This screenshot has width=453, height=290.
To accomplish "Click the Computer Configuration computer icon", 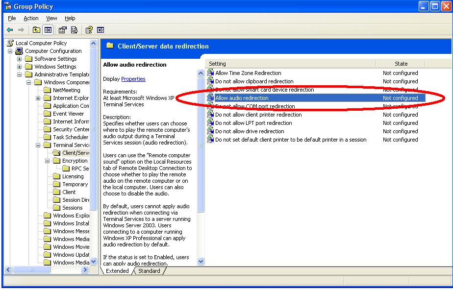I will 19,51.
